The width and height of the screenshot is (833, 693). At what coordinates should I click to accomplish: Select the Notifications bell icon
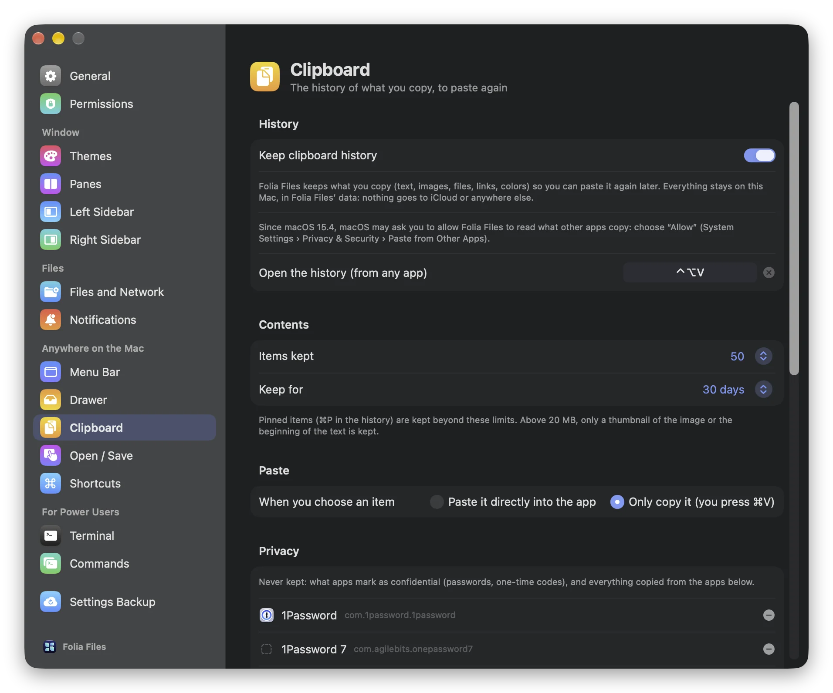(51, 320)
